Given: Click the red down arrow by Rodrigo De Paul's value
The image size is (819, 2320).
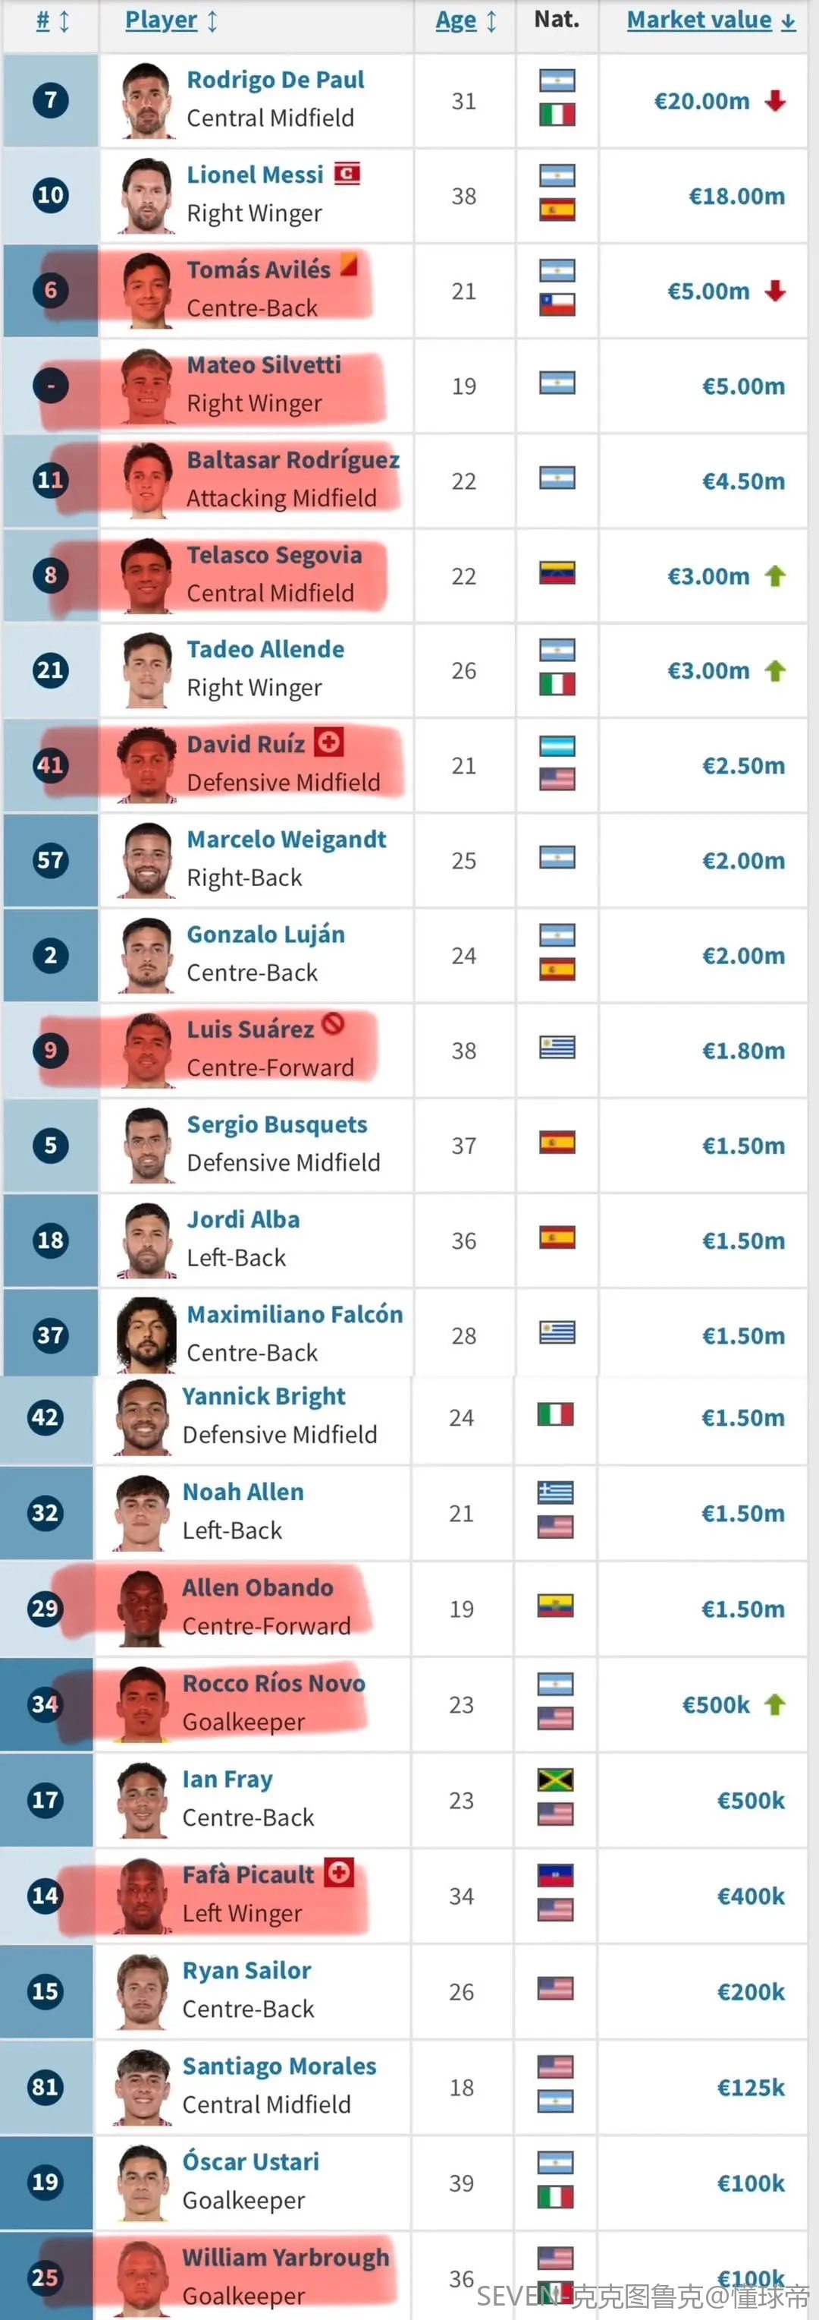Looking at the screenshot, I should pyautogui.click(x=775, y=101).
